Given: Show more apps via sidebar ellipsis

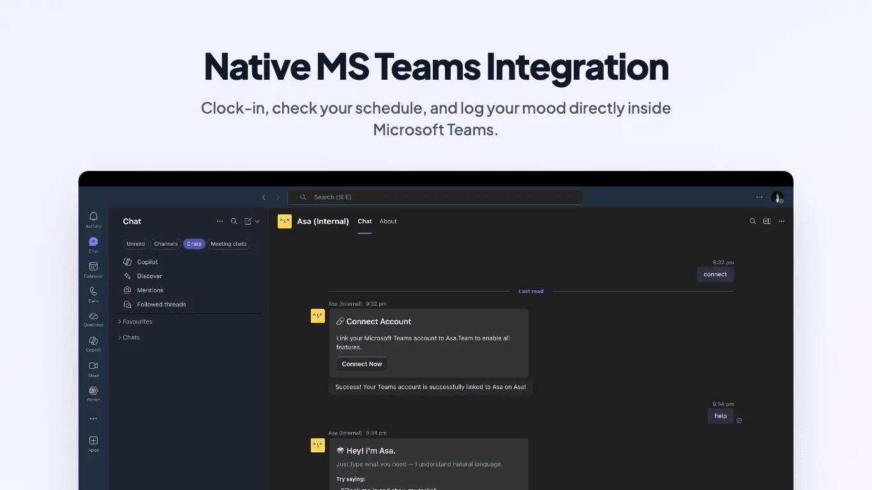Looking at the screenshot, I should click(93, 419).
